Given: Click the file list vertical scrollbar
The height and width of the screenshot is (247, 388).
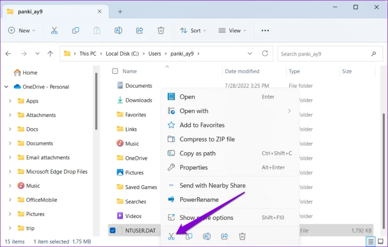Looking at the screenshot, I should 384,170.
